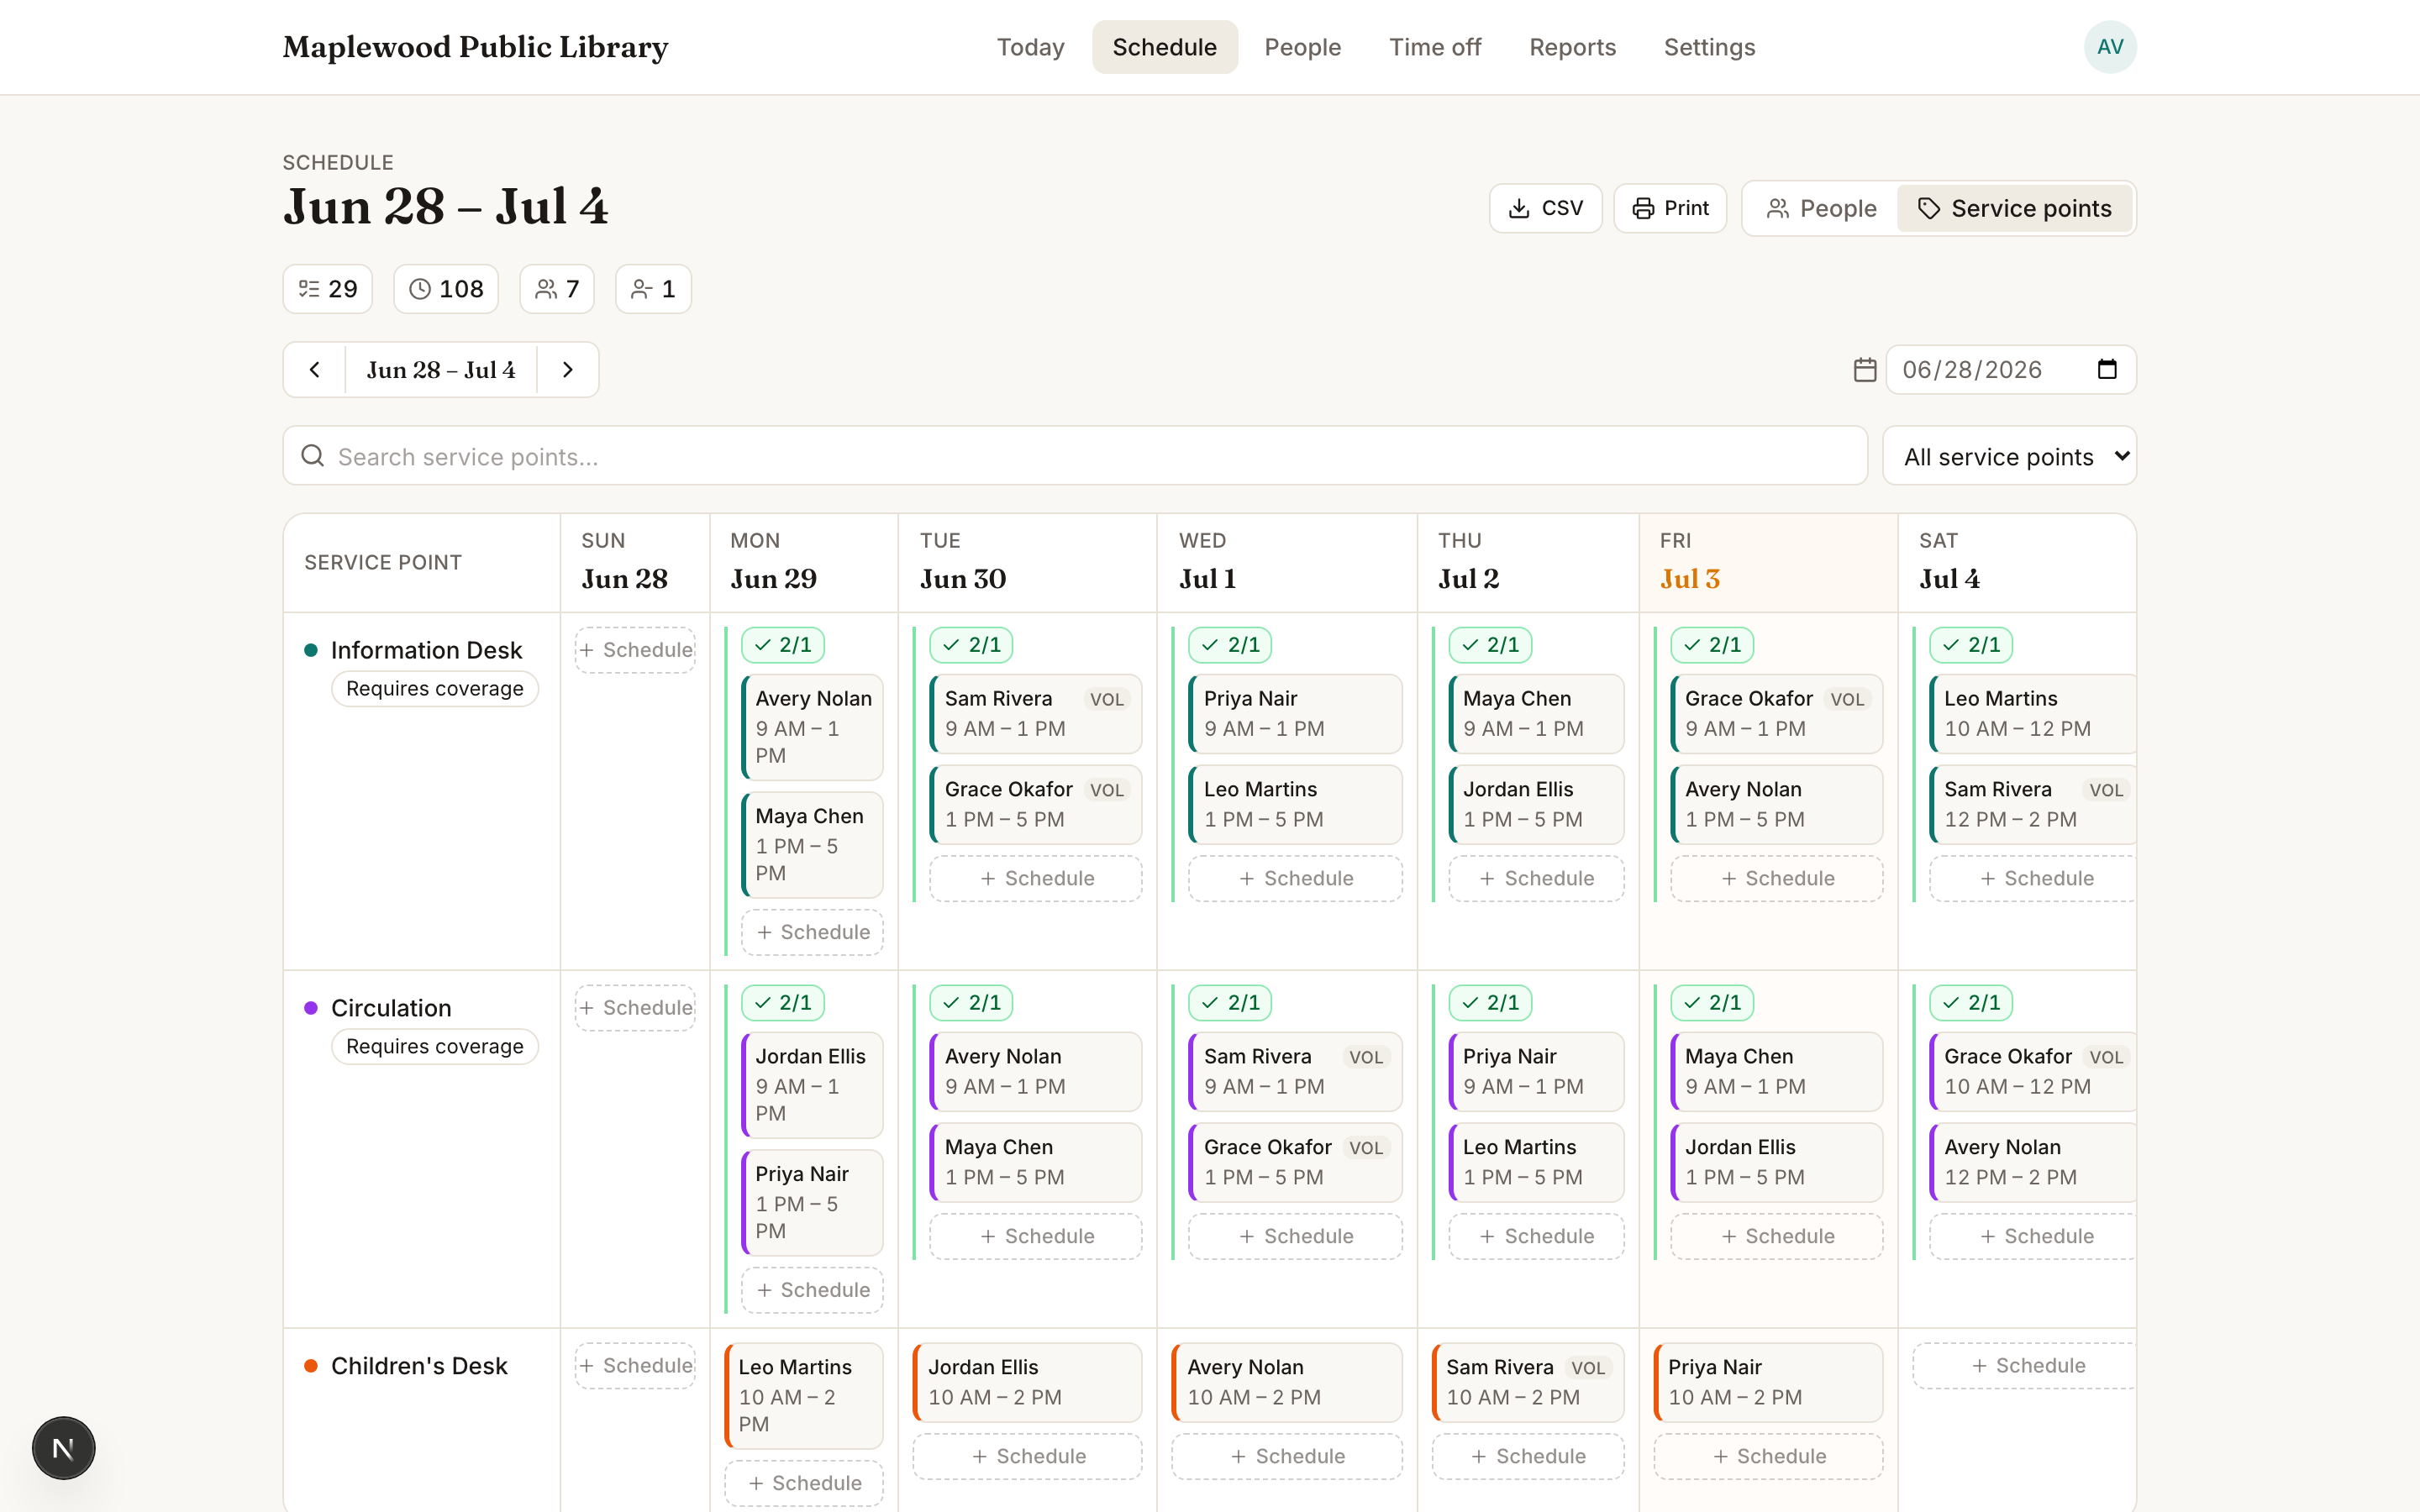This screenshot has width=2420, height=1512.
Task: Add Friday shift under Circulation
Action: 1777,1236
